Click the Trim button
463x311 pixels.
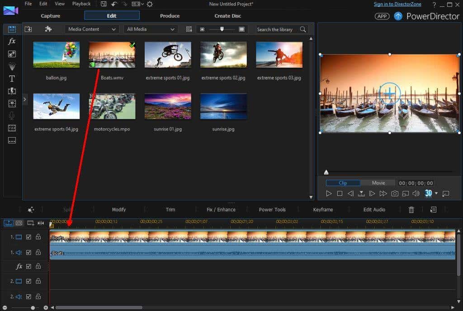tap(170, 209)
